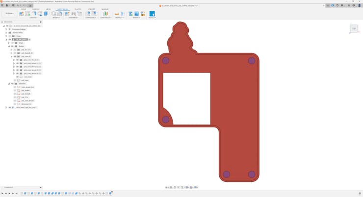Click the Undo arrow
The width and height of the screenshot is (363, 197).
(18, 5)
